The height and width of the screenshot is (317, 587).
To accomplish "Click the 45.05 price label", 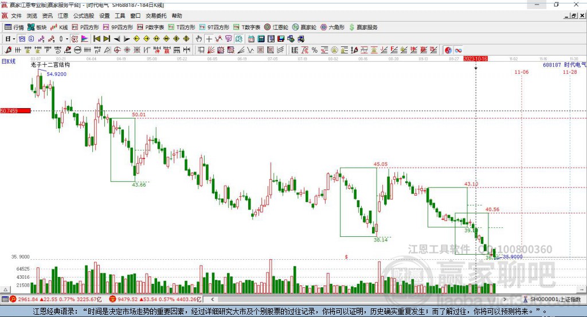I will pos(381,164).
